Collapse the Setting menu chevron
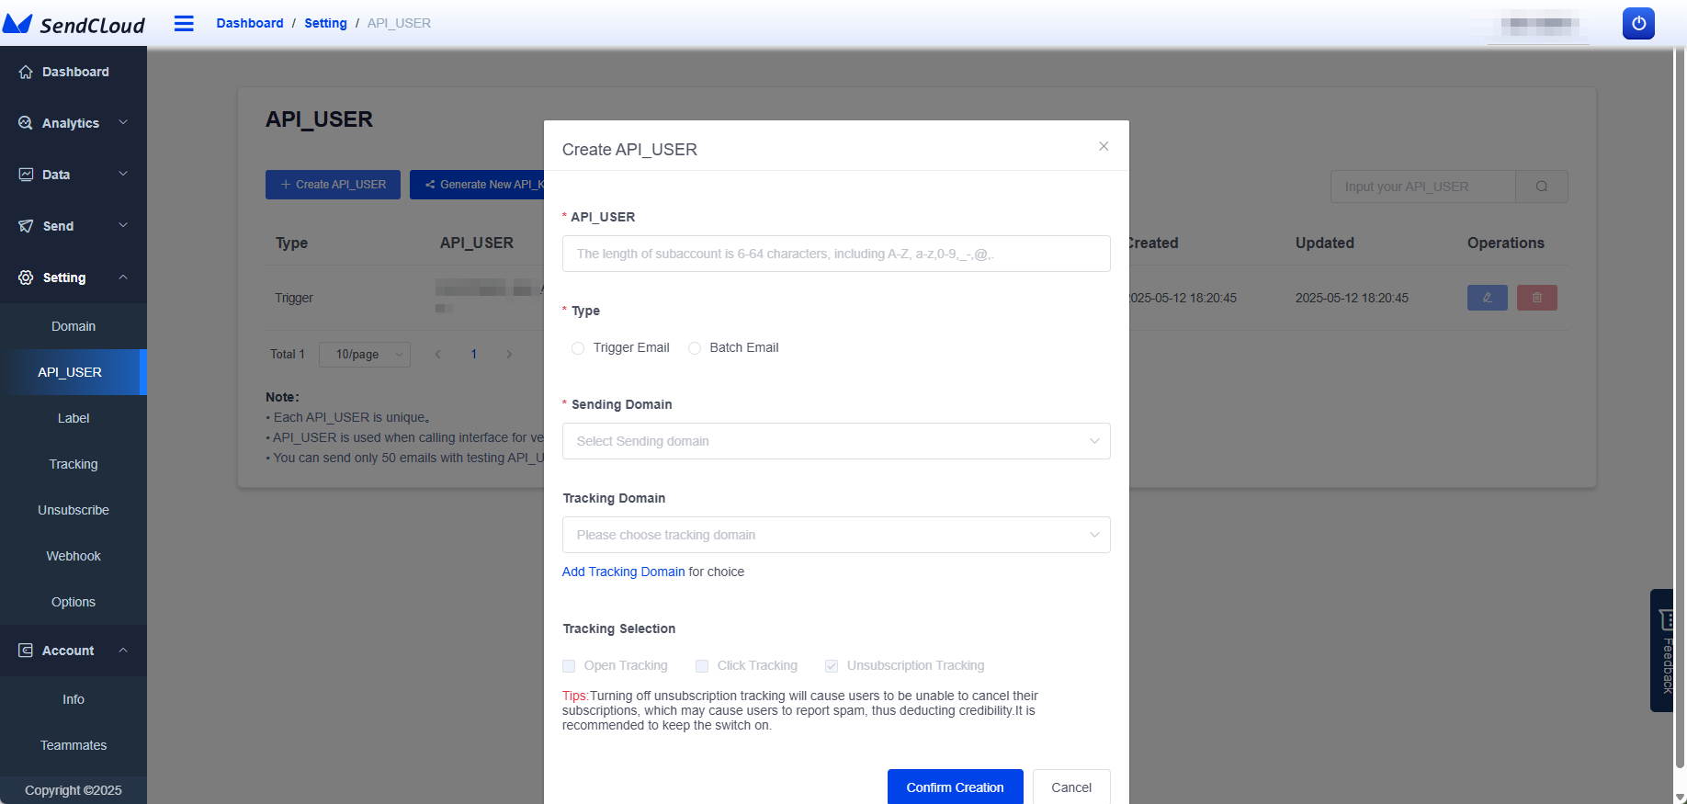Screen dimensions: 1687x804 click(x=123, y=277)
